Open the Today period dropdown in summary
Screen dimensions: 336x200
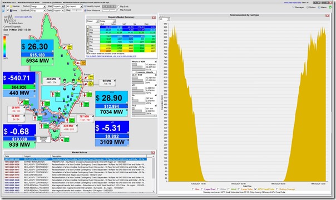coord(107,21)
